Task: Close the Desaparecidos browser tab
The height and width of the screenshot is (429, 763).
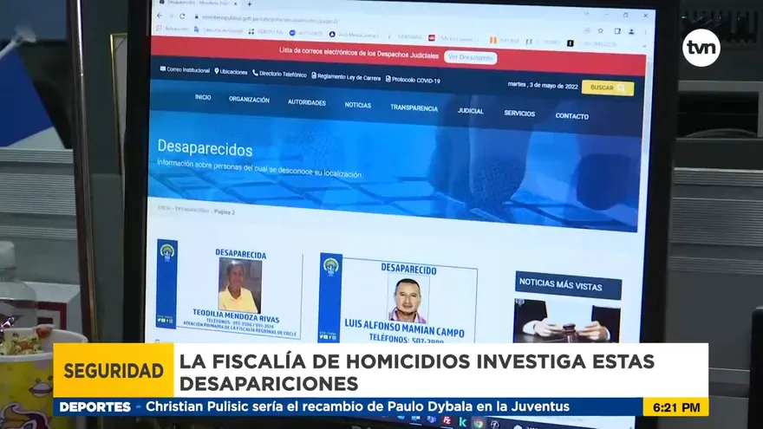Action: pyautogui.click(x=236, y=3)
